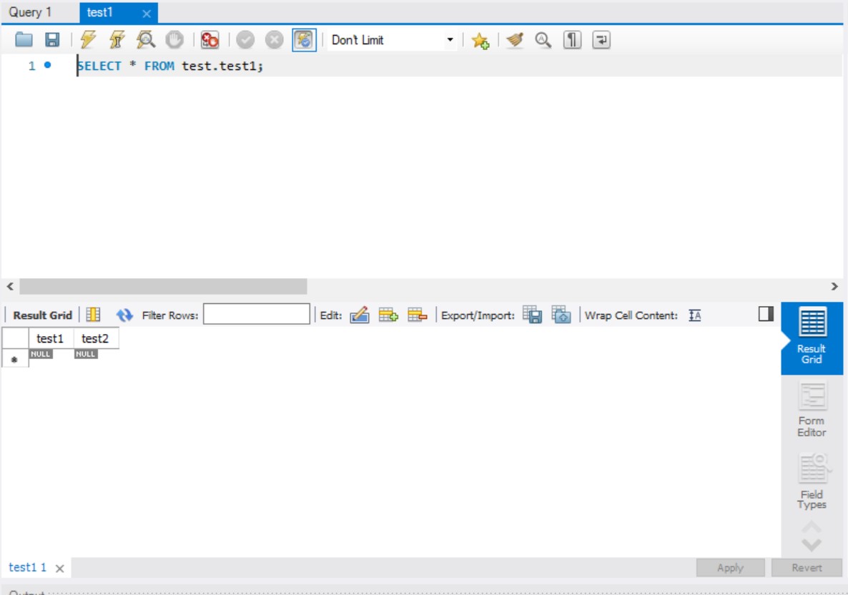Toggle stop-on-error script icon
The height and width of the screenshot is (595, 848).
(209, 39)
